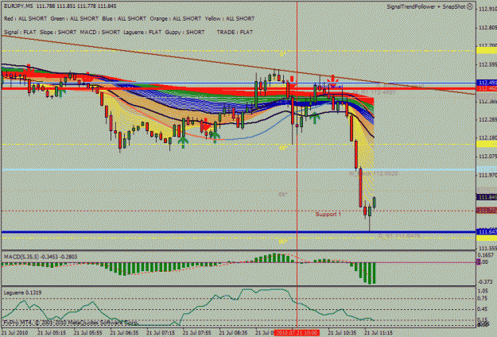Viewport: 497px width, 337px height.
Task: Select the blue 112.49 price label
Action: pyautogui.click(x=487, y=83)
